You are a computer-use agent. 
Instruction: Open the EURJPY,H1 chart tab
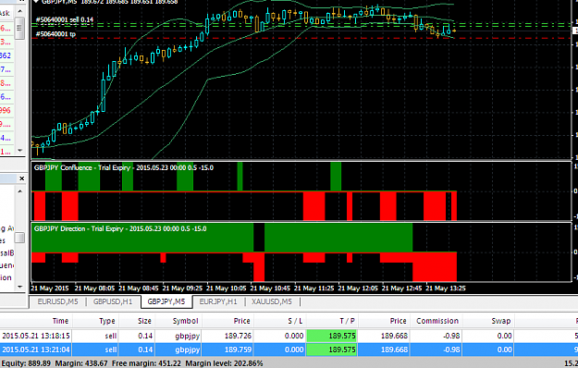[x=218, y=301]
